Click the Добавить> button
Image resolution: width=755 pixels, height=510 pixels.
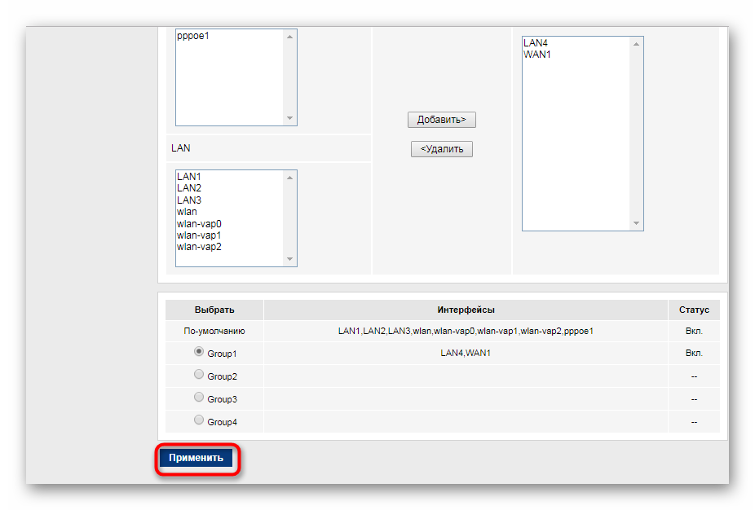click(442, 120)
